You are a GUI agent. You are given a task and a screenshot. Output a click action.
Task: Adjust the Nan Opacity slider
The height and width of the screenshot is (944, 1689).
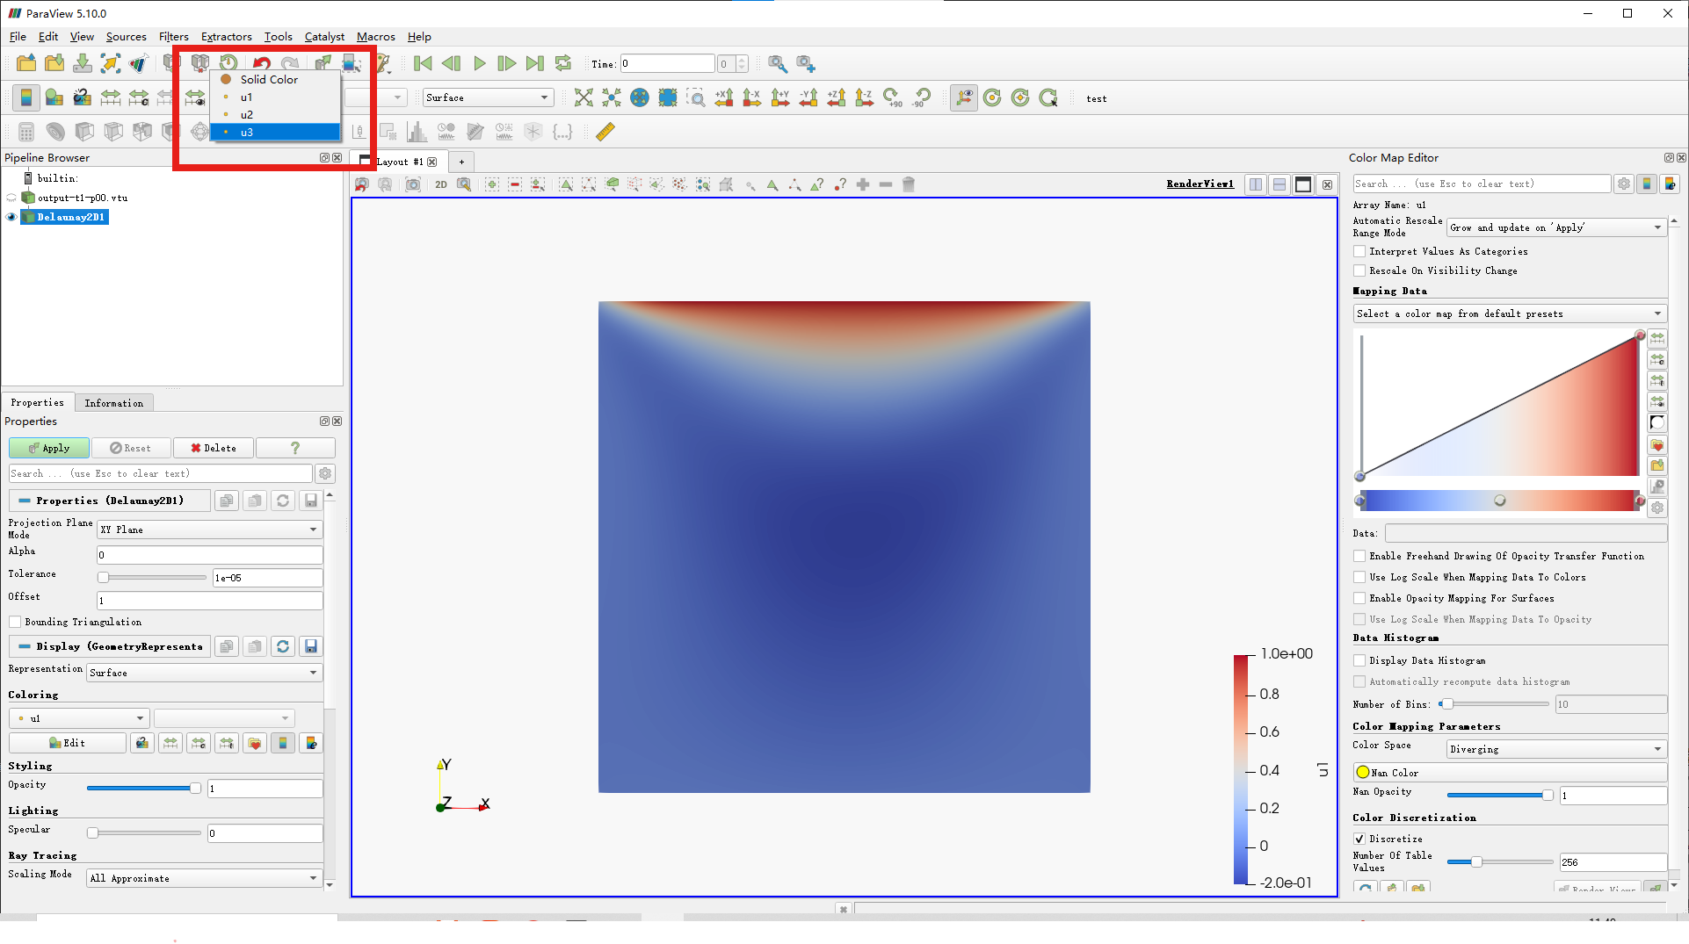click(x=1499, y=795)
